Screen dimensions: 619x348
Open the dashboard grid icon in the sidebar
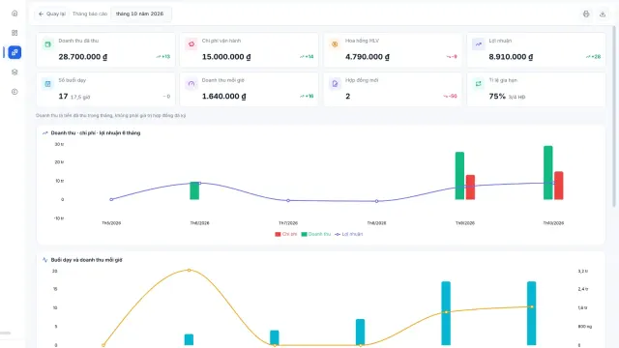point(15,33)
